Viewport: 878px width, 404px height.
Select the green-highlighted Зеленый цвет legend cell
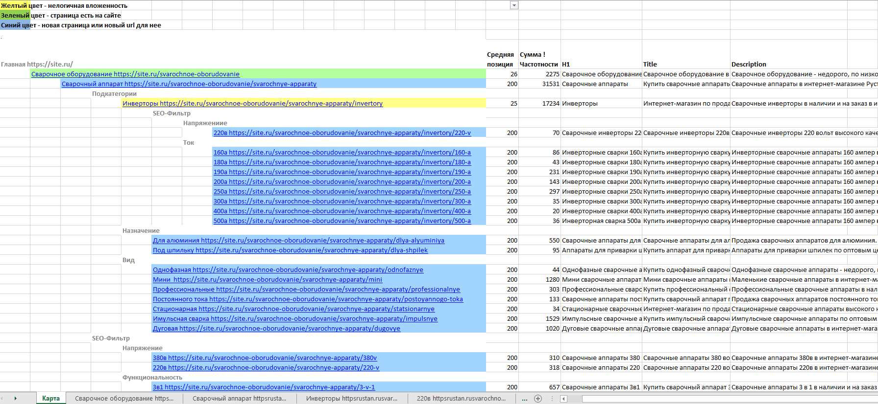15,15
